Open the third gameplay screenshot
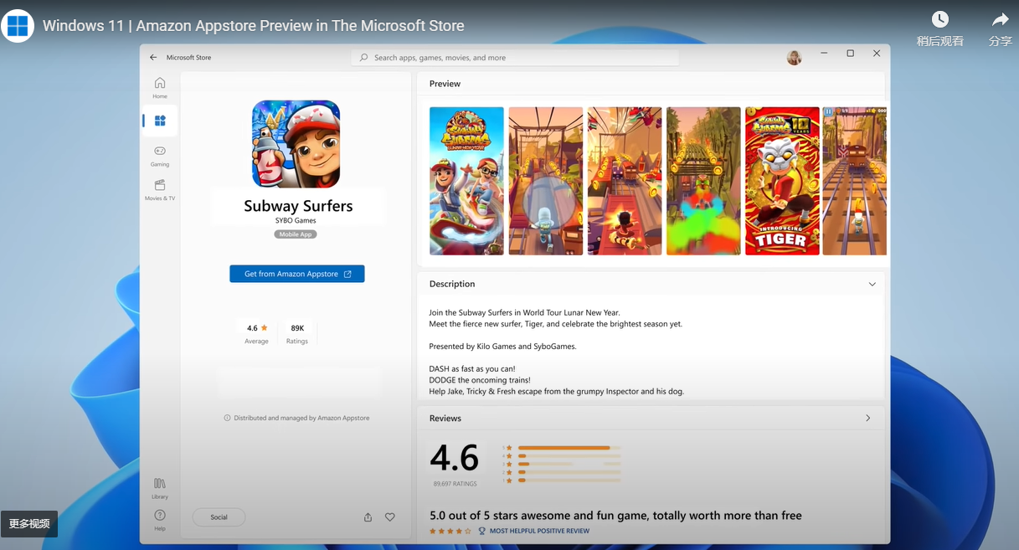Viewport: 1019px width, 550px height. click(x=625, y=181)
